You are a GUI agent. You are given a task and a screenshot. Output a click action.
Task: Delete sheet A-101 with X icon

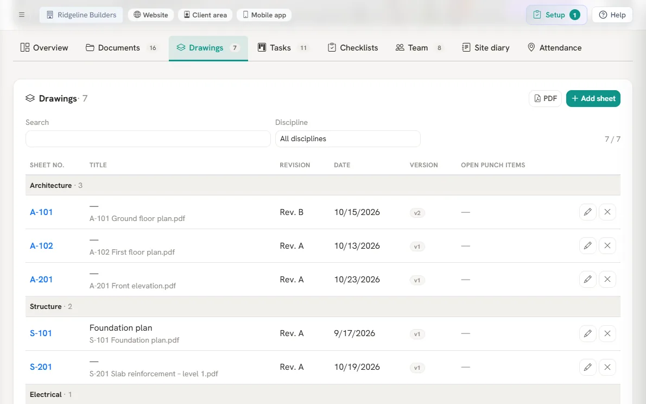pyautogui.click(x=607, y=212)
